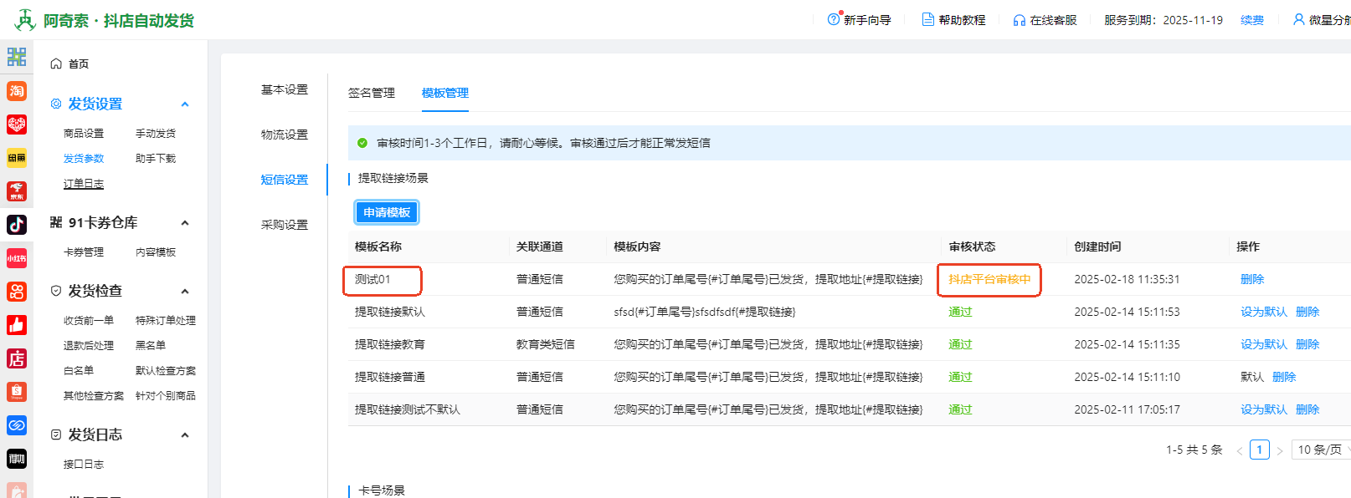
Task: Click the 新手向导 question-mark icon
Action: tap(834, 19)
